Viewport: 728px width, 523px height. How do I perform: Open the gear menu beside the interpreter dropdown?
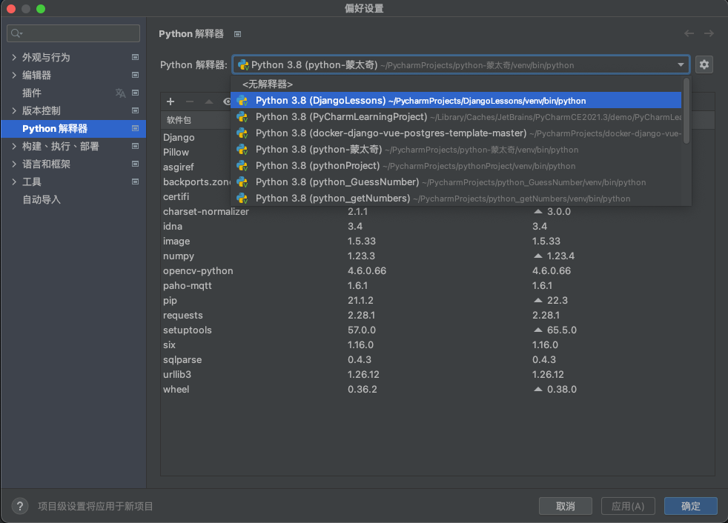pos(704,64)
